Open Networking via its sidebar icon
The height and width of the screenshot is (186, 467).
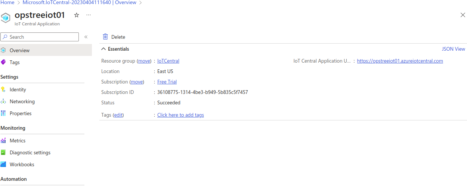[3, 101]
